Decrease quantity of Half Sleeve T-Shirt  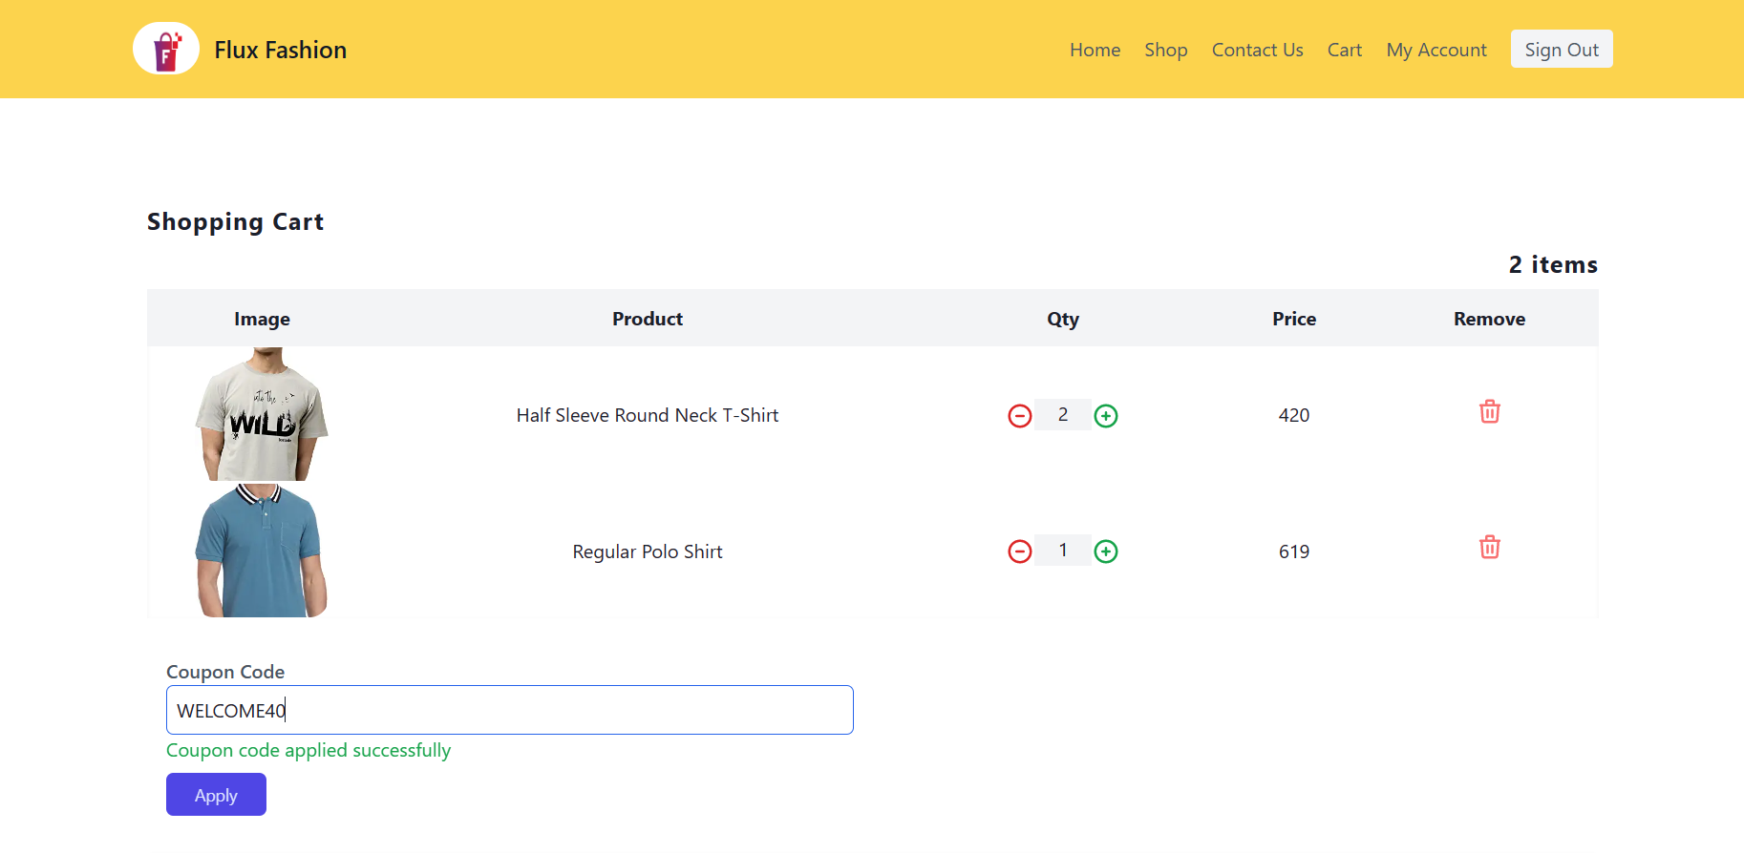(x=1019, y=416)
